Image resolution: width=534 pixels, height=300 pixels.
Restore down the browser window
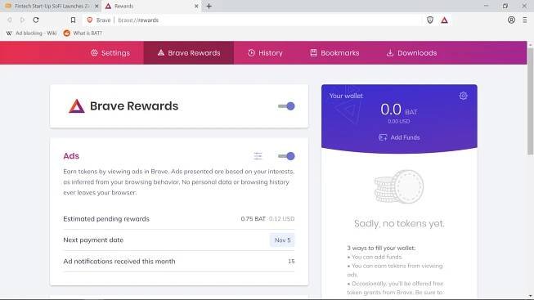(x=505, y=6)
